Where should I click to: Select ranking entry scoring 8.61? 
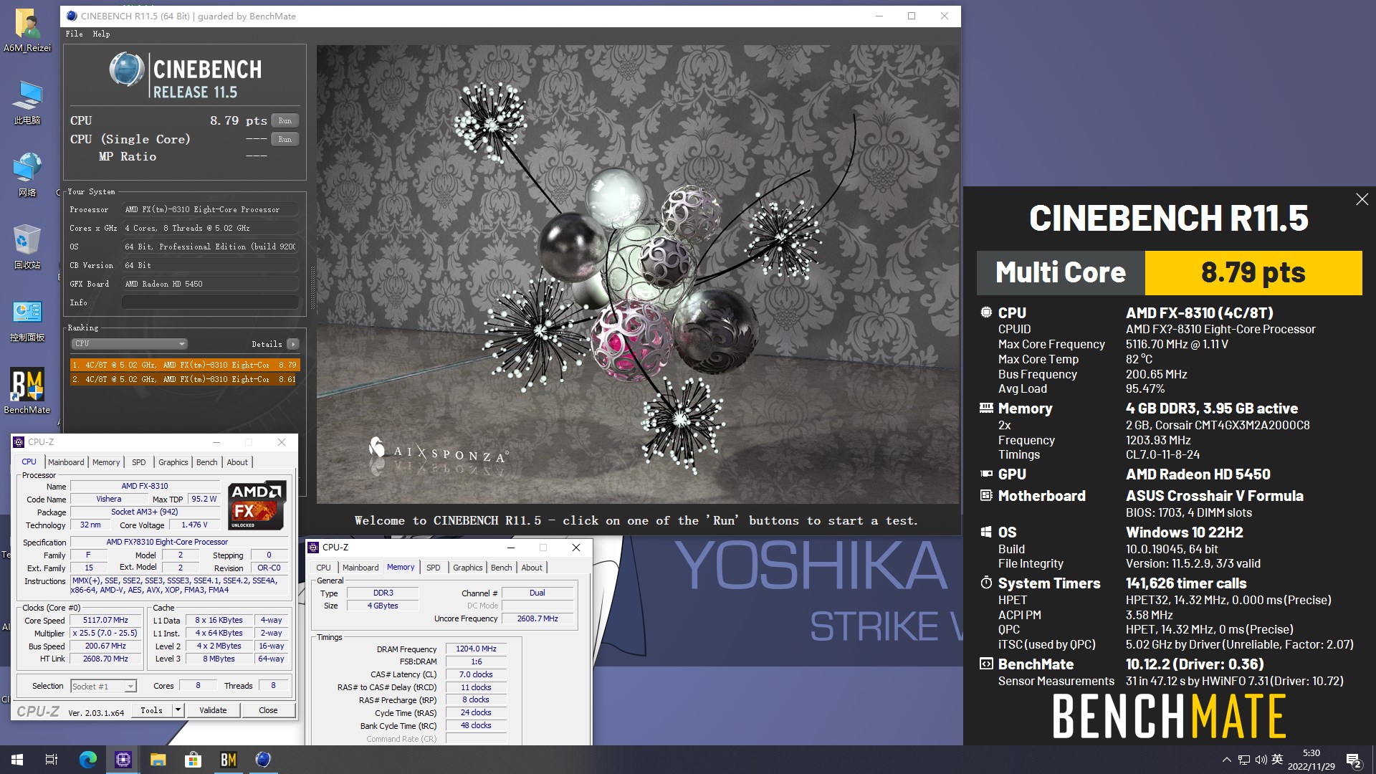coord(184,379)
